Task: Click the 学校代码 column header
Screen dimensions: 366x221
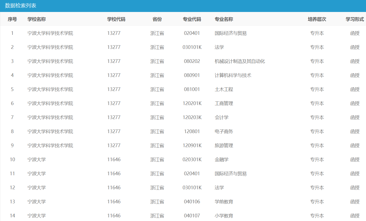Action: pyautogui.click(x=116, y=19)
